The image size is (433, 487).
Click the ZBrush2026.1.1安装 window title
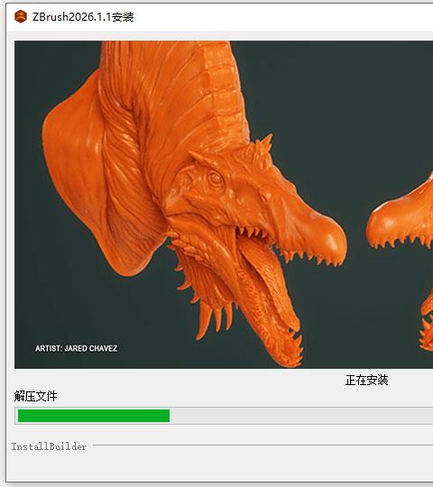point(83,17)
